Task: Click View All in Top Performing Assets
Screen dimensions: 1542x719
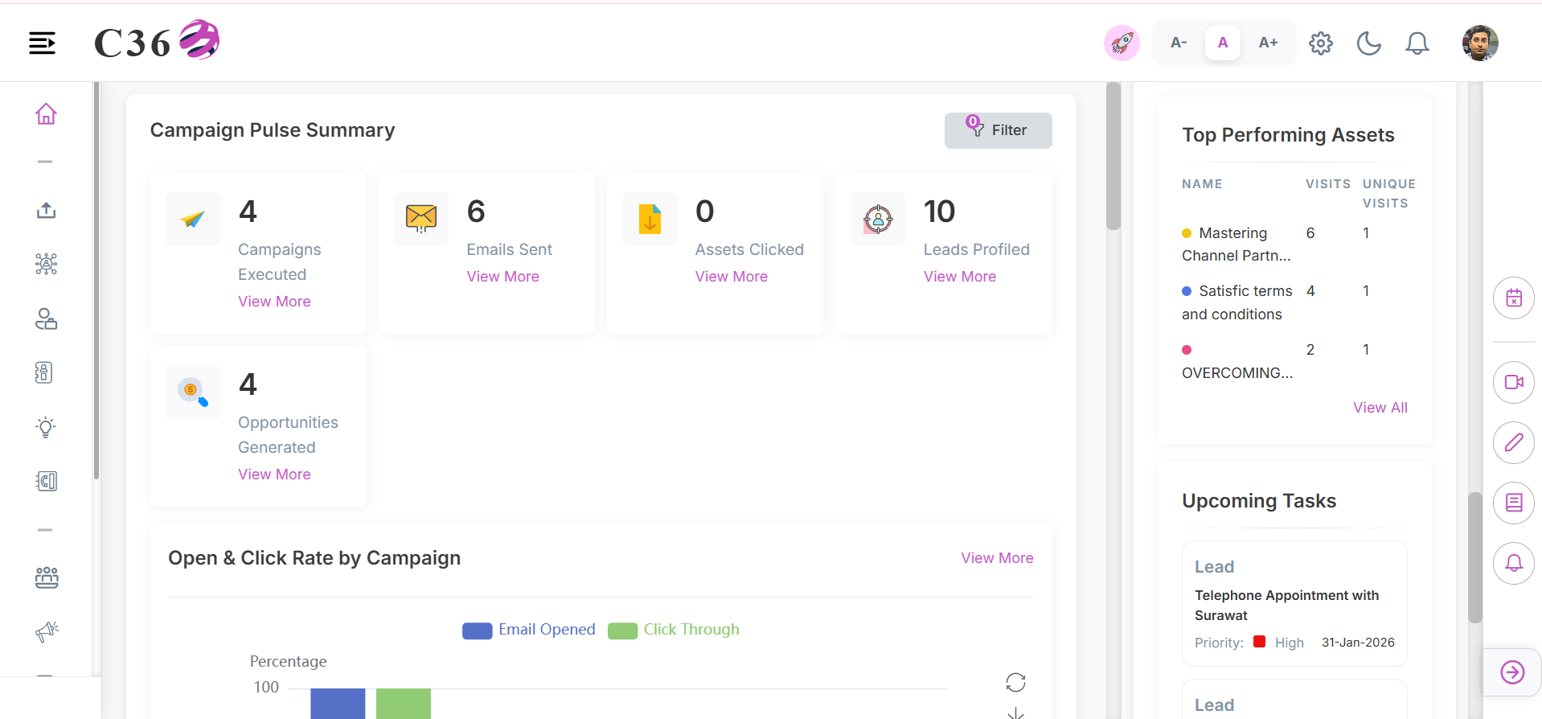Action: pos(1380,408)
